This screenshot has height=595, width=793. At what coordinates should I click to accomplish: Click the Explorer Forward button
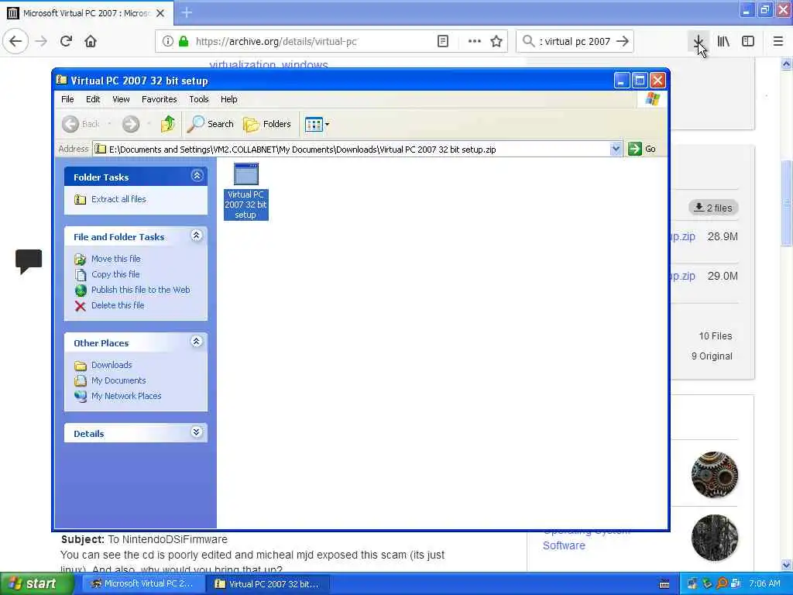131,124
